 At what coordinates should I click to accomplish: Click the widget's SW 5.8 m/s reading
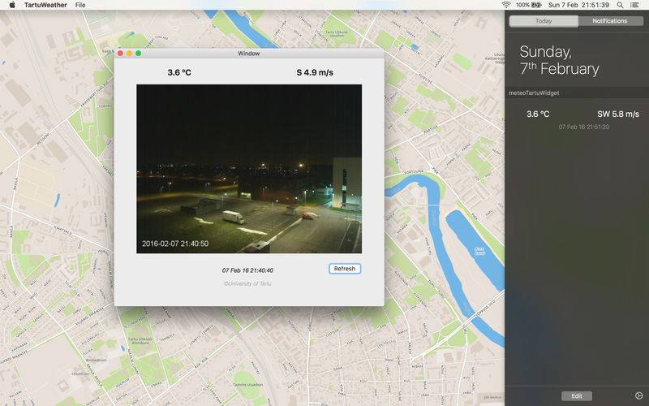(618, 114)
